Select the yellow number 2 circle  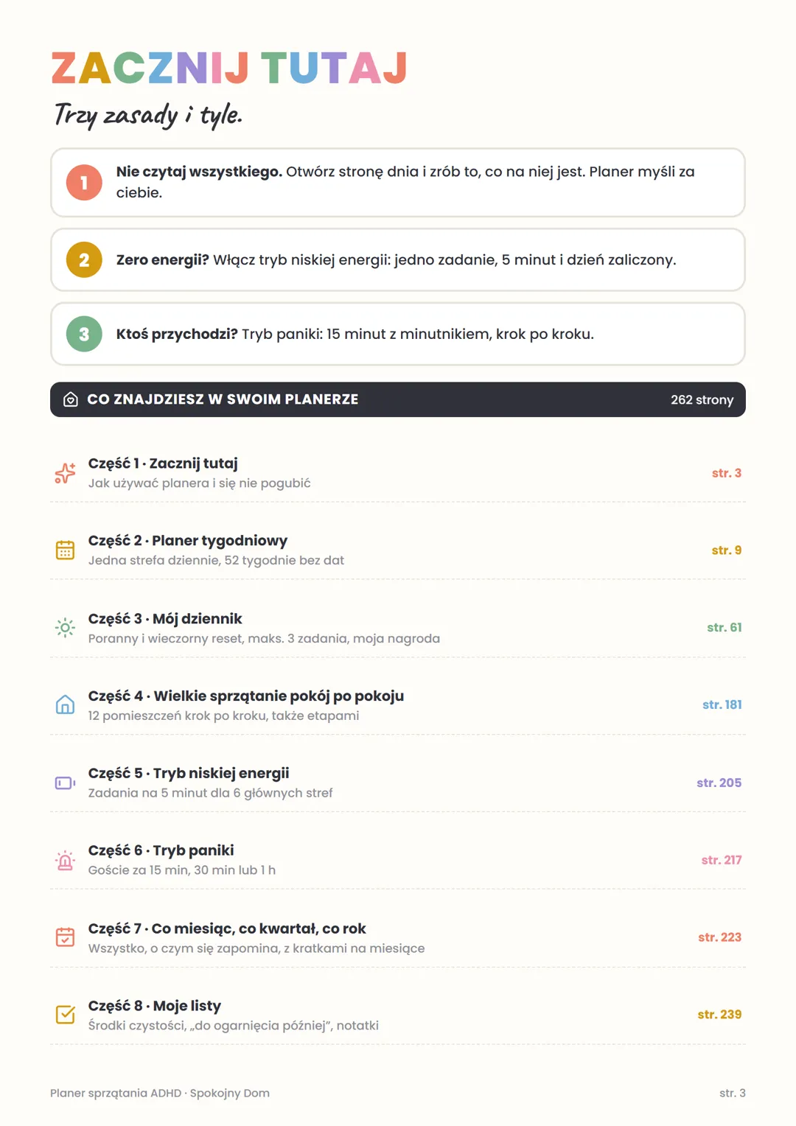84,260
